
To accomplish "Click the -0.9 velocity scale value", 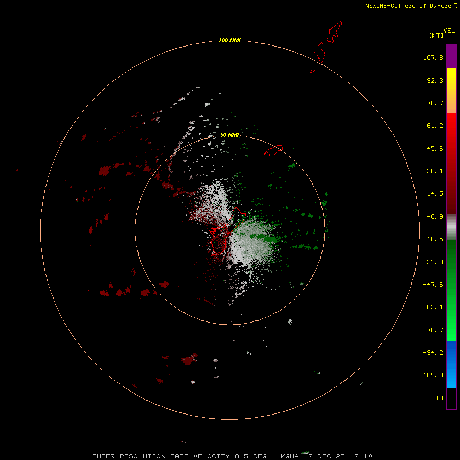I will (435, 217).
